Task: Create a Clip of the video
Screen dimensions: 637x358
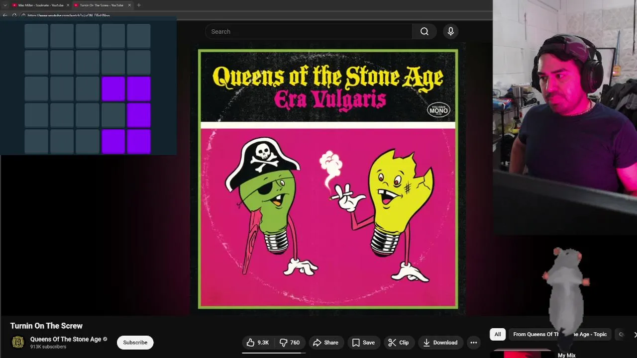Action: tap(399, 342)
